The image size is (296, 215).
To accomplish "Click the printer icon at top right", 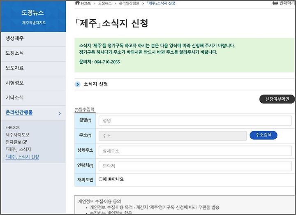I will coord(275,3).
